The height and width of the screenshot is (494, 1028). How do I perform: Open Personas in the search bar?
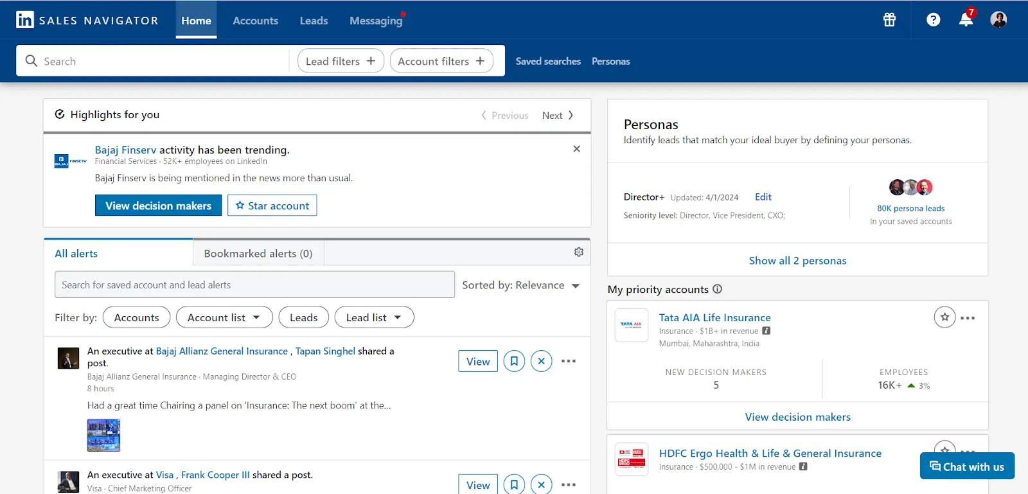point(610,61)
